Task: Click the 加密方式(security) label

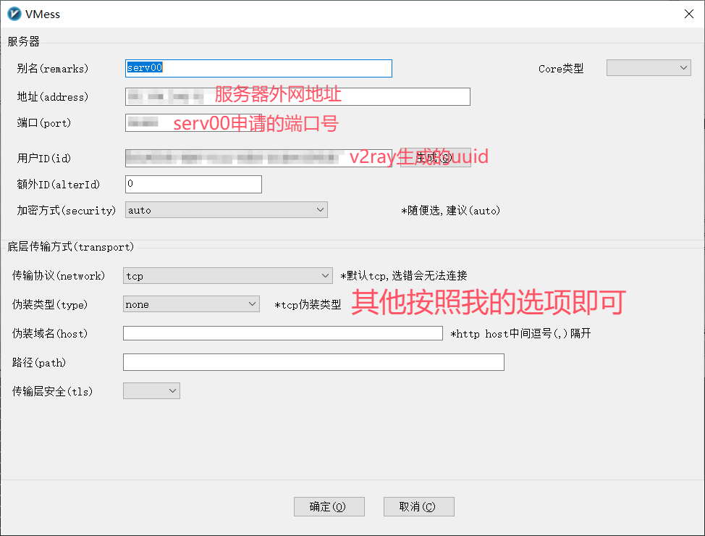Action: coord(67,210)
